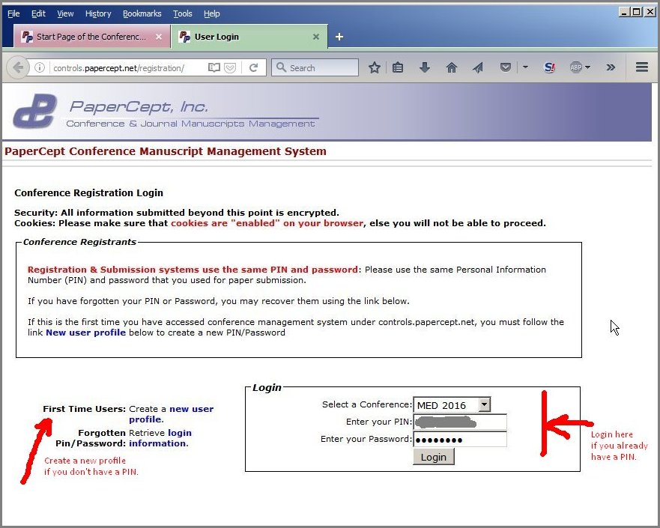The width and height of the screenshot is (660, 528).
Task: Expand the Adblock Plus dropdown arrow
Action: click(587, 67)
